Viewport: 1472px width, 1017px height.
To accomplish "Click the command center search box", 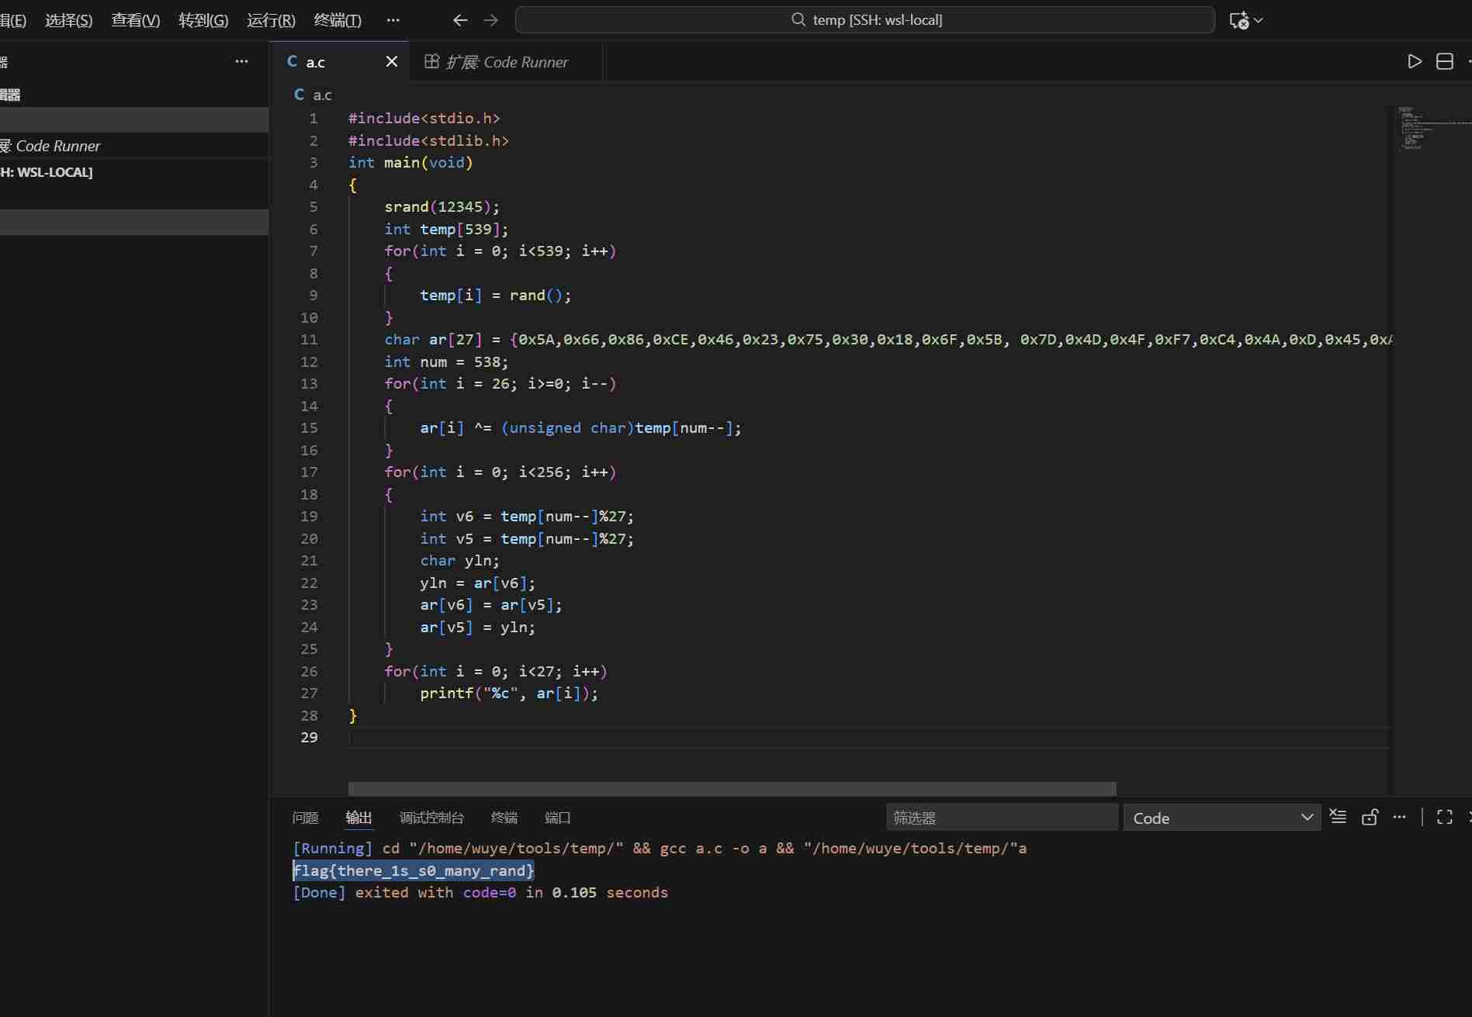I will coord(864,20).
